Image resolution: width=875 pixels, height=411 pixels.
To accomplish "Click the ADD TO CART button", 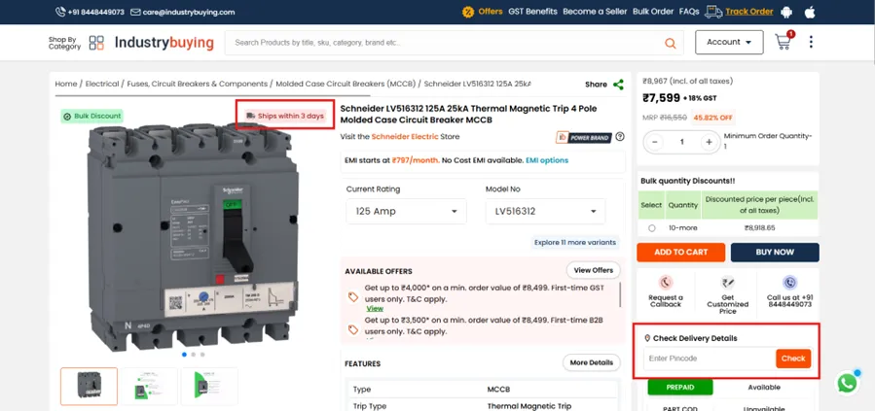I will 680,252.
